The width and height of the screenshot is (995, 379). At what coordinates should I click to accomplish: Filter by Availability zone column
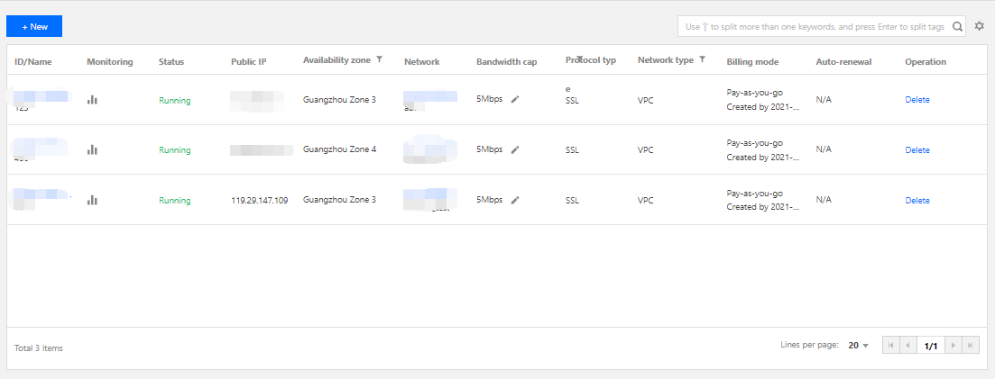380,59
